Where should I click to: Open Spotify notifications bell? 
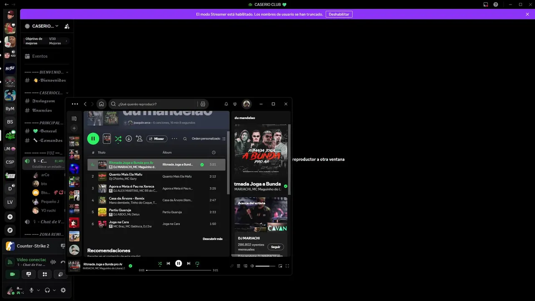coord(226,104)
